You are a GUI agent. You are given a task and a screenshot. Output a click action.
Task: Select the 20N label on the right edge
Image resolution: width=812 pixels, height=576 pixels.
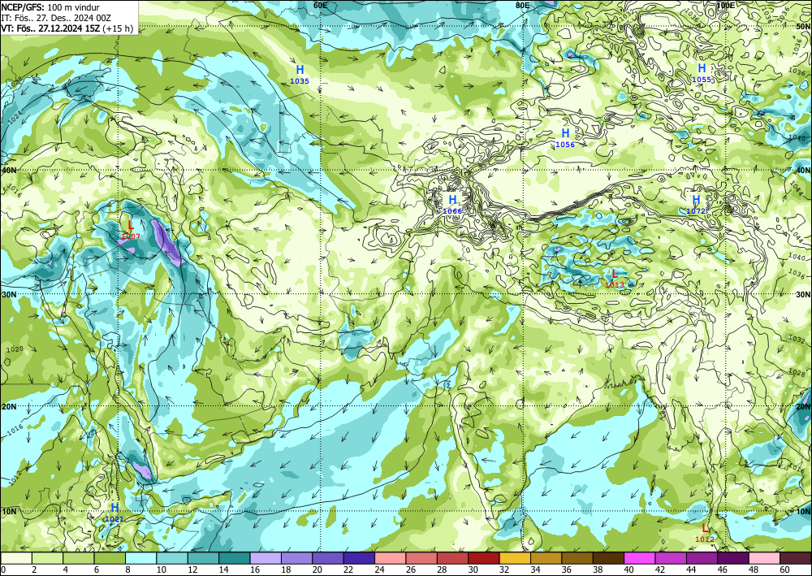(x=803, y=407)
